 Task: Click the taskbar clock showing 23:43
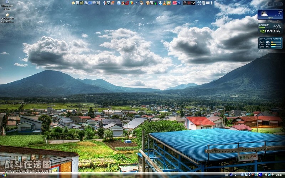(x=279, y=175)
